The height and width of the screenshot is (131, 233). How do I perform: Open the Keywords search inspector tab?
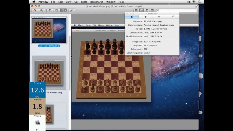point(159,17)
